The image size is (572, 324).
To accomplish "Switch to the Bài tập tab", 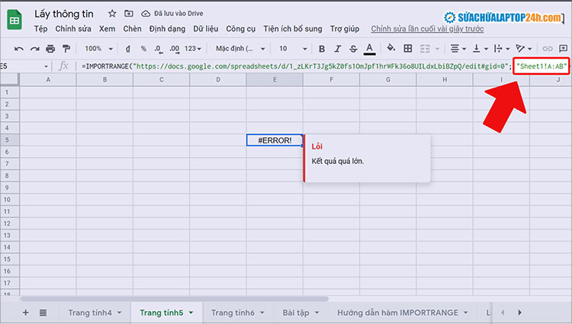I will (x=296, y=313).
